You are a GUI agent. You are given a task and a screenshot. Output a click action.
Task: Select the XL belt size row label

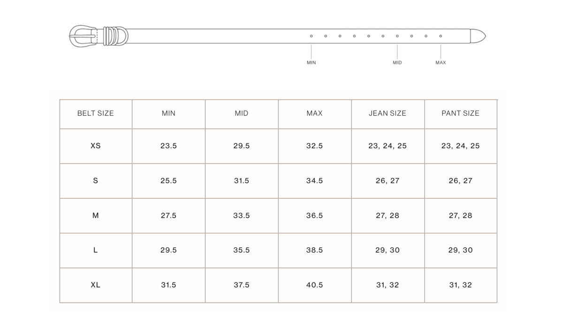point(96,285)
